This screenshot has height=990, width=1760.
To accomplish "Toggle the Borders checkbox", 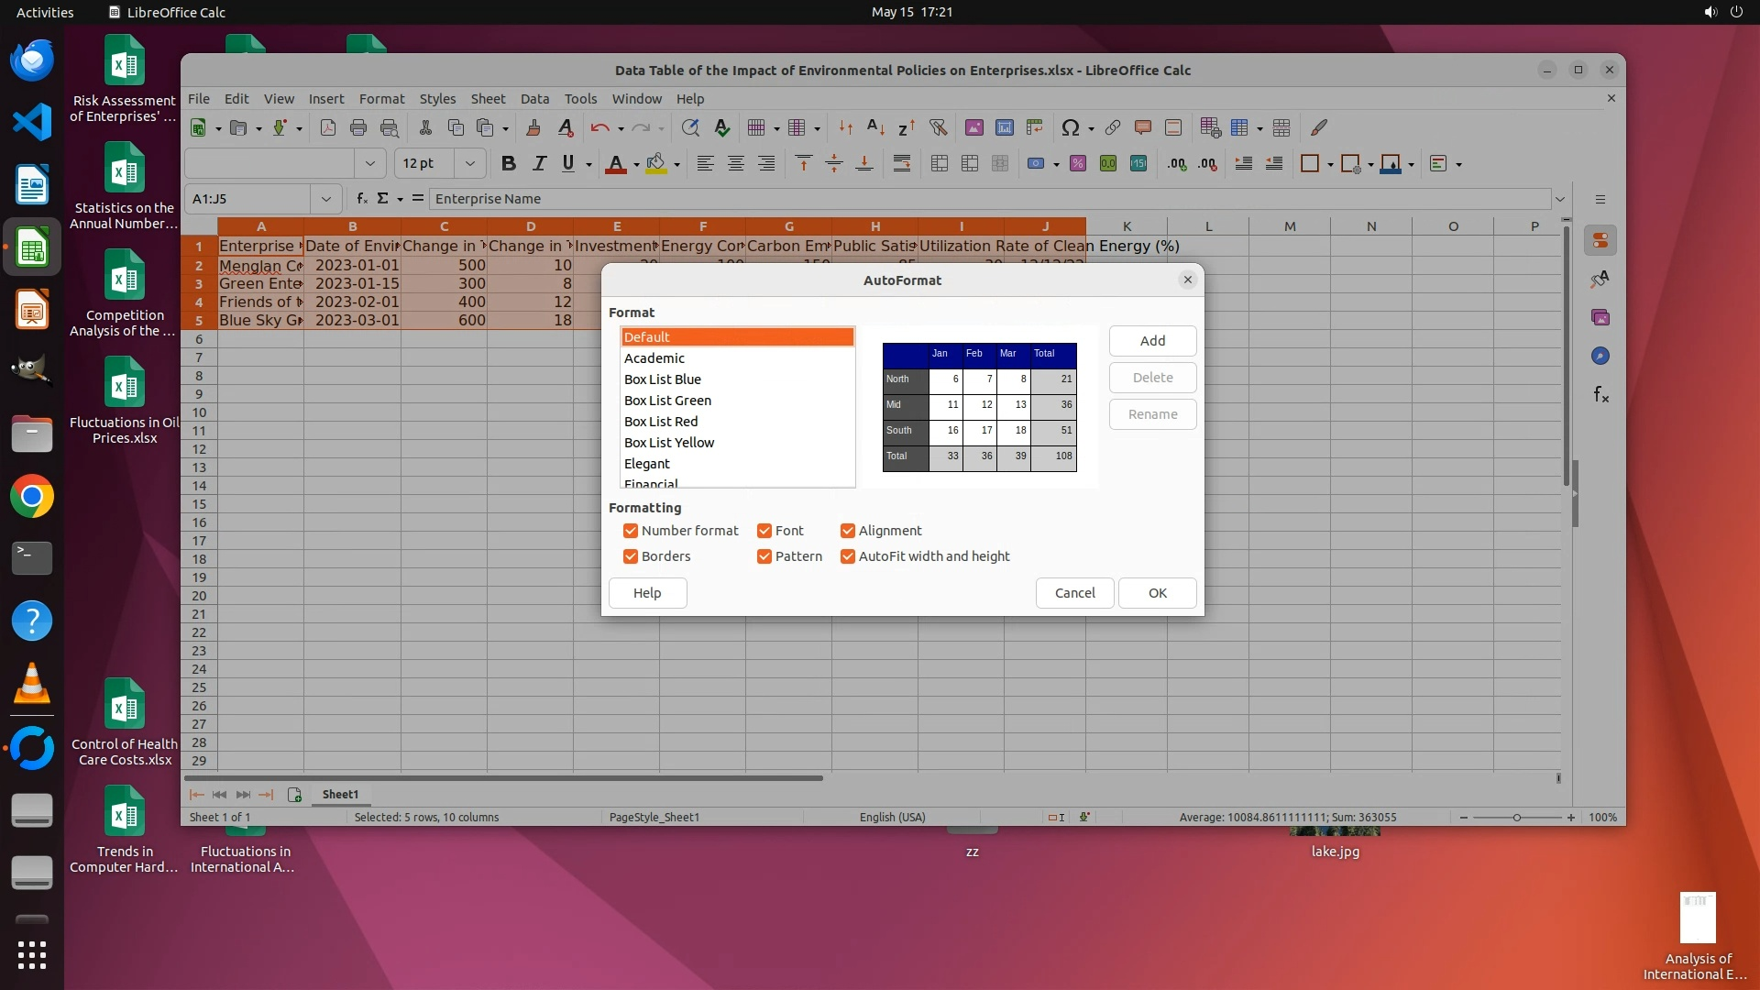I will [x=631, y=556].
